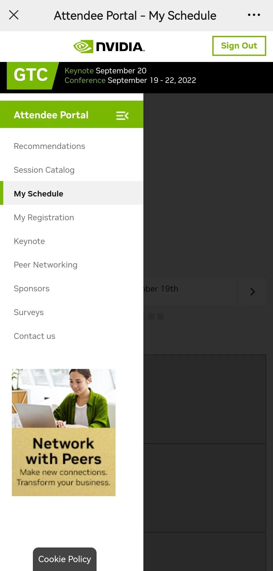Open Recommendations in the sidebar
This screenshot has height=571, width=273.
coord(49,146)
